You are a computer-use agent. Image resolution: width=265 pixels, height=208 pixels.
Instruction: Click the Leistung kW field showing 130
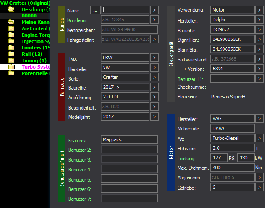[246, 158]
